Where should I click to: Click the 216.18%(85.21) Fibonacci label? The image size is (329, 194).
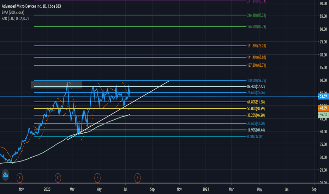coord(256,15)
